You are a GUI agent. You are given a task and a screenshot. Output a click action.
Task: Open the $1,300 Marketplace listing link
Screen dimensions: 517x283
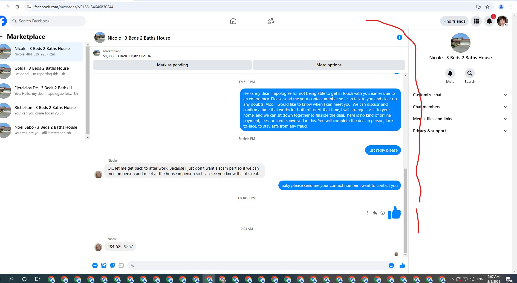127,56
